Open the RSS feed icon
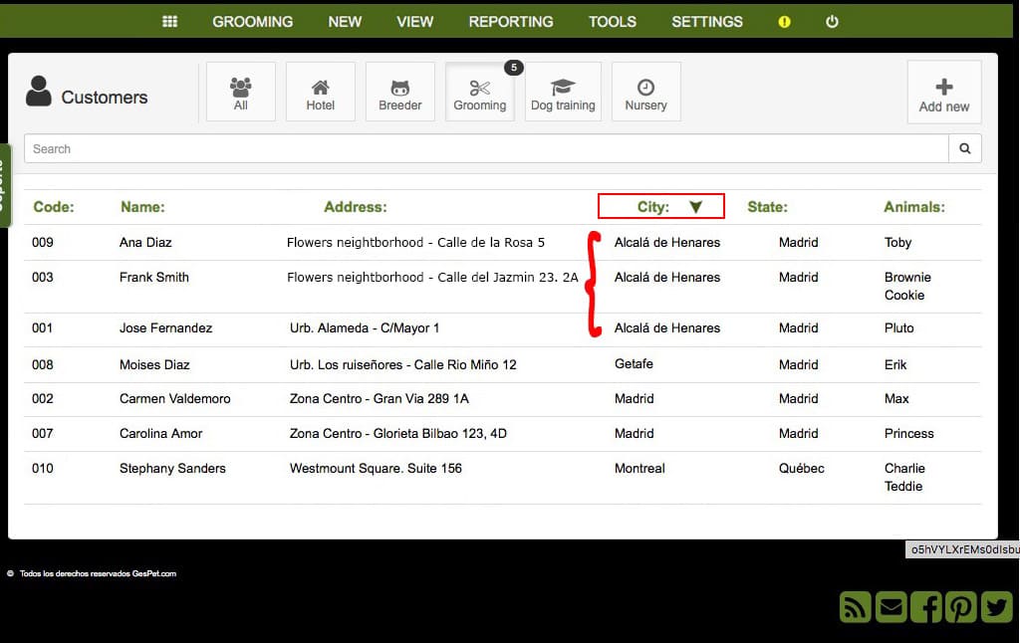Screen dimensions: 1020x643 point(855,607)
